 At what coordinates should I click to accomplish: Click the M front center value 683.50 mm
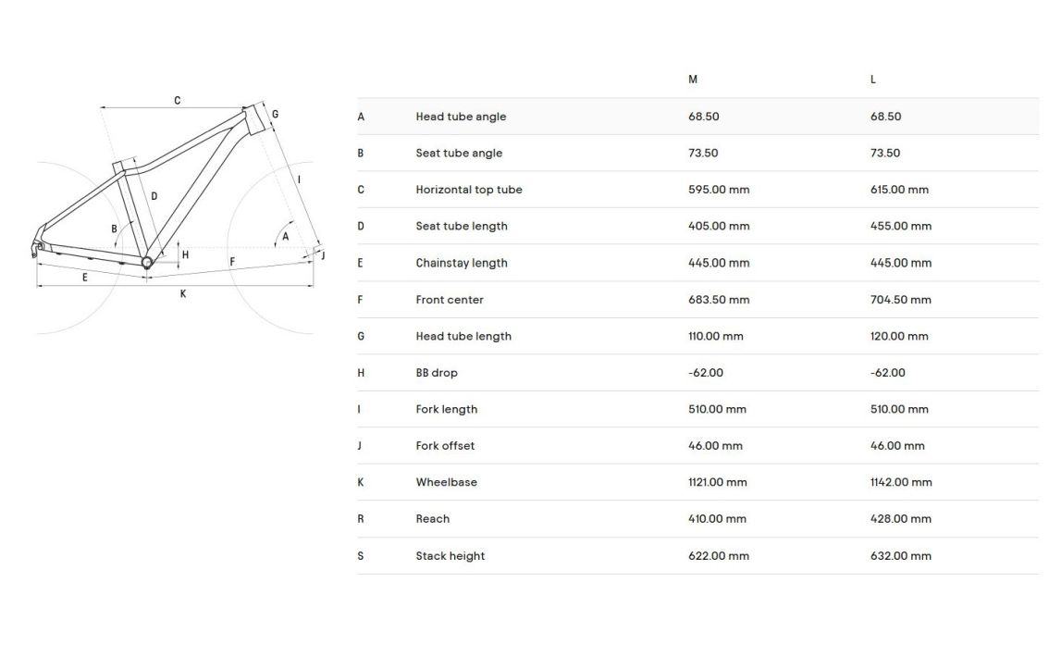click(x=719, y=300)
